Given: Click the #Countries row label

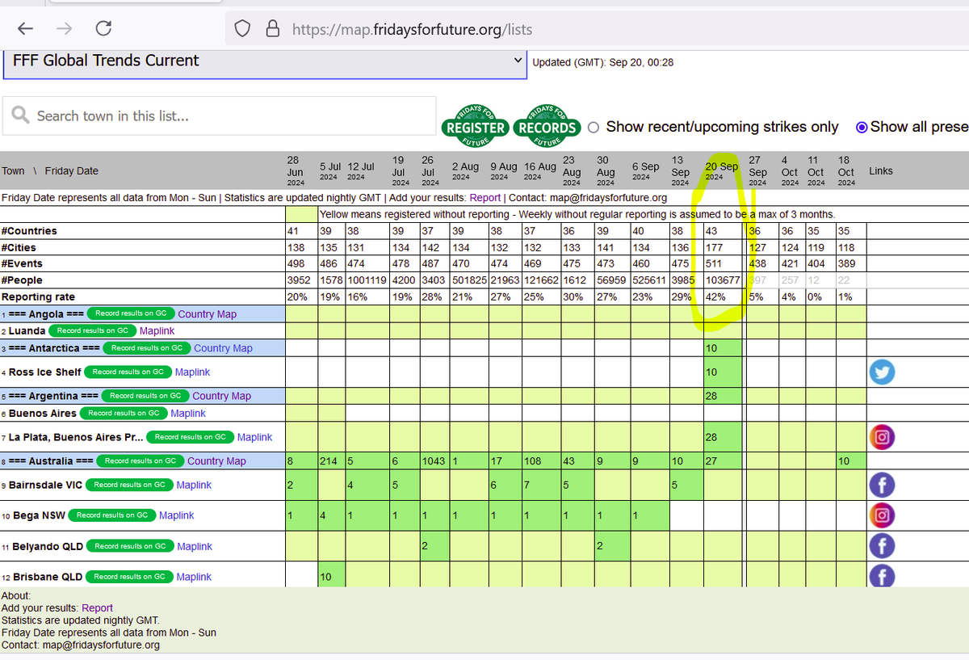Looking at the screenshot, I should (x=29, y=231).
